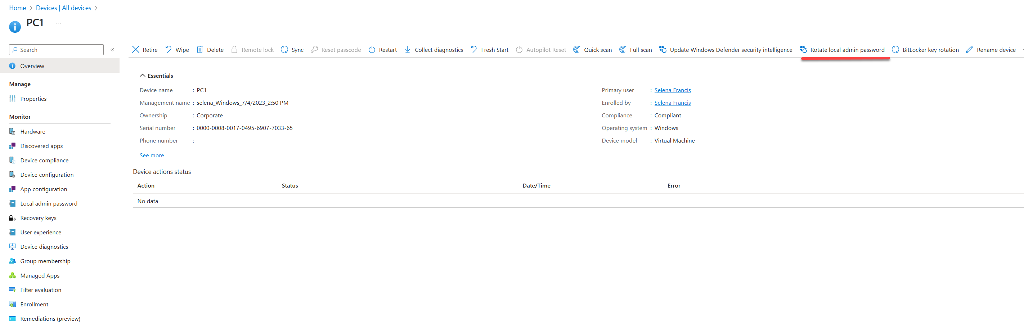Open Device compliance in the sidebar
Screen dimensions: 1024x333
point(44,160)
